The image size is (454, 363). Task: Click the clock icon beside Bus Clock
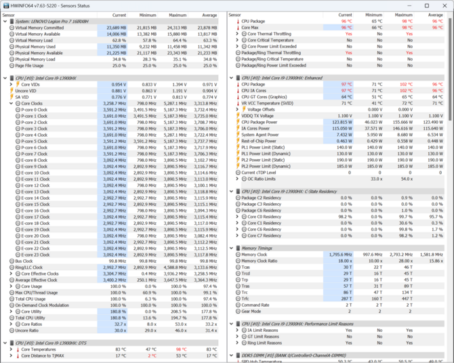click(12, 261)
